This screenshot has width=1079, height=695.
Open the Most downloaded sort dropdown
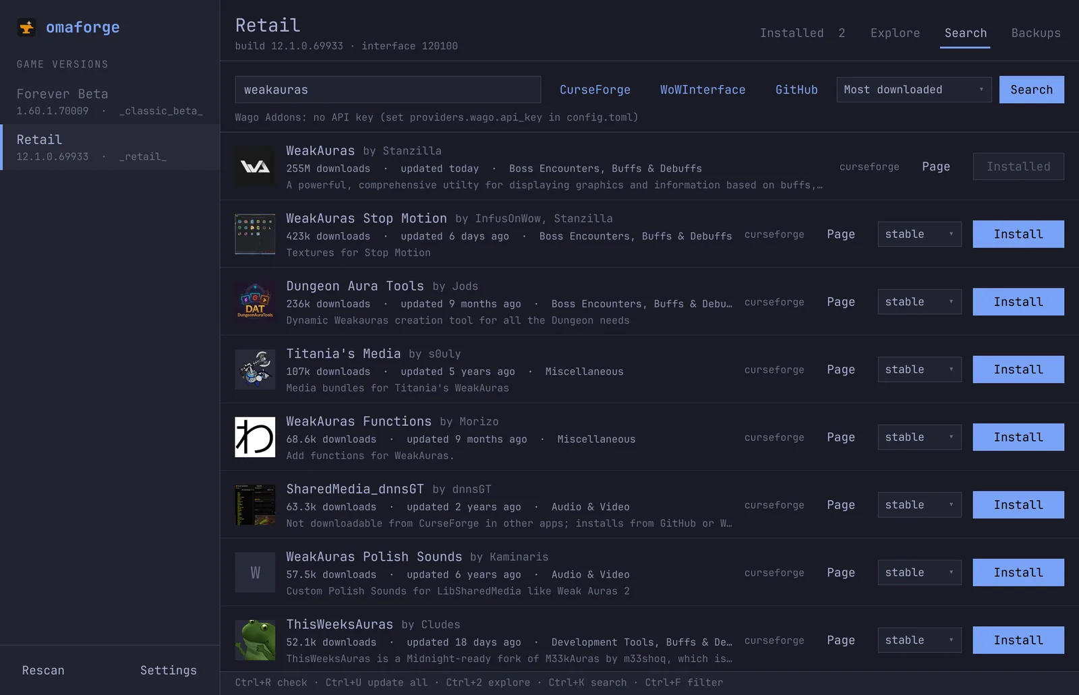914,90
